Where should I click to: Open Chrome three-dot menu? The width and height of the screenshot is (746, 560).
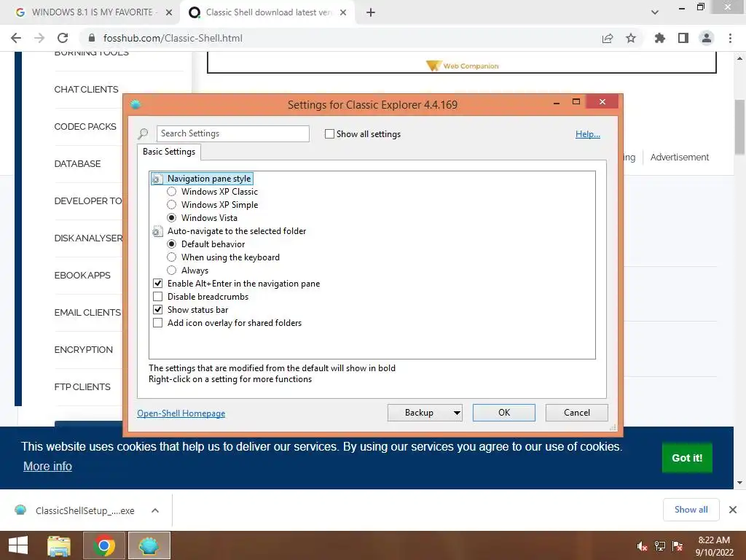(730, 38)
